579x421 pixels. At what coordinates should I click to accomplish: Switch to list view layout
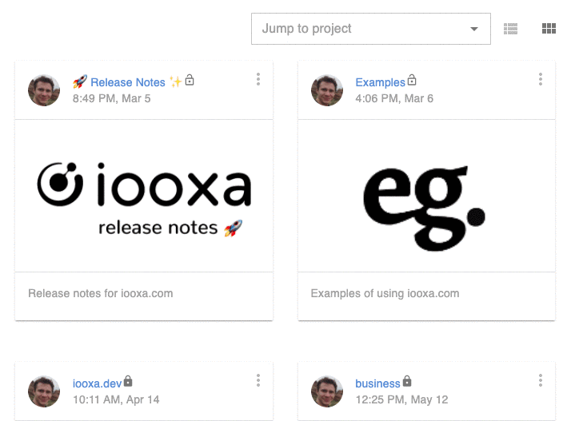510,29
